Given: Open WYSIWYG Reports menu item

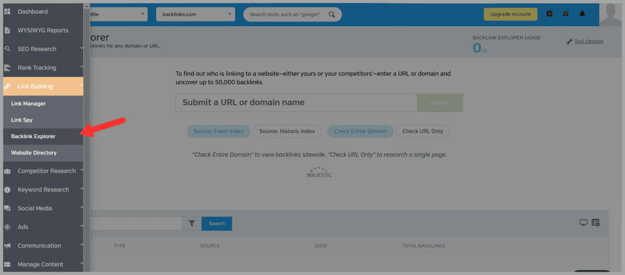Looking at the screenshot, I should (43, 30).
